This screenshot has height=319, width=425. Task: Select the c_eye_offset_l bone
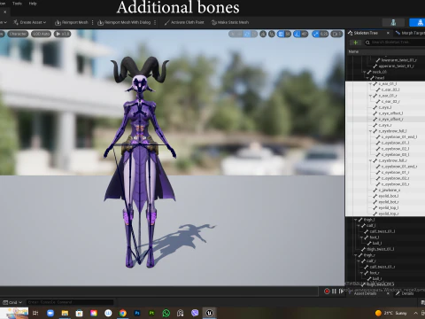click(385, 113)
